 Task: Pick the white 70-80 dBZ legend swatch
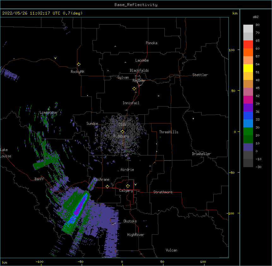click(x=248, y=29)
